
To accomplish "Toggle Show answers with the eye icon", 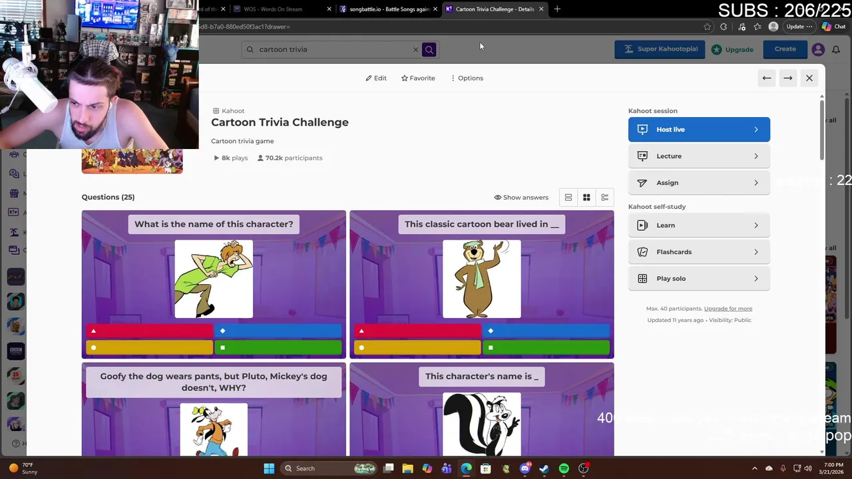I will click(x=497, y=197).
